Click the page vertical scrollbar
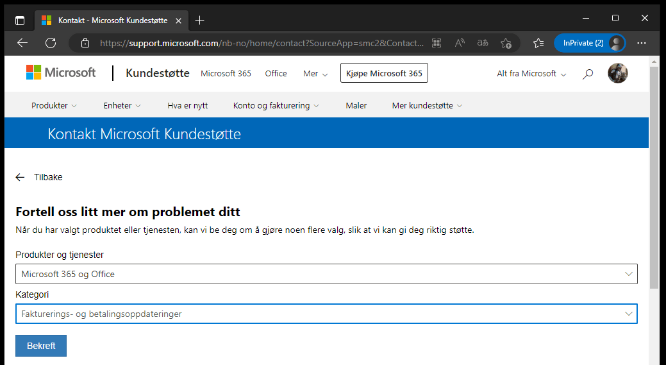 coord(654,177)
